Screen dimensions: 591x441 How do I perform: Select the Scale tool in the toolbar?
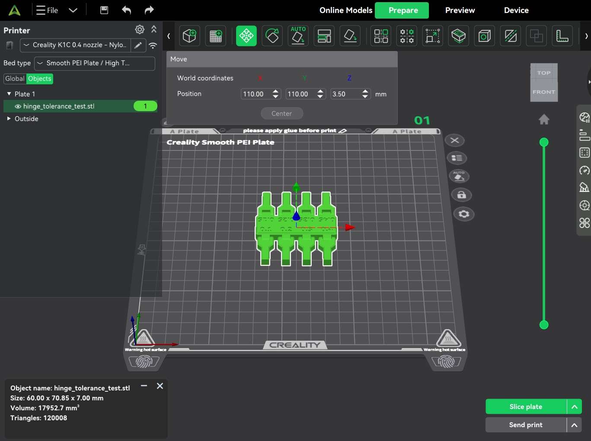point(433,36)
